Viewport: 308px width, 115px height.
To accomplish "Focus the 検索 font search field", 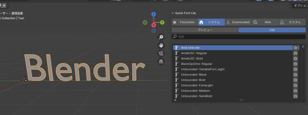I will [239, 37].
